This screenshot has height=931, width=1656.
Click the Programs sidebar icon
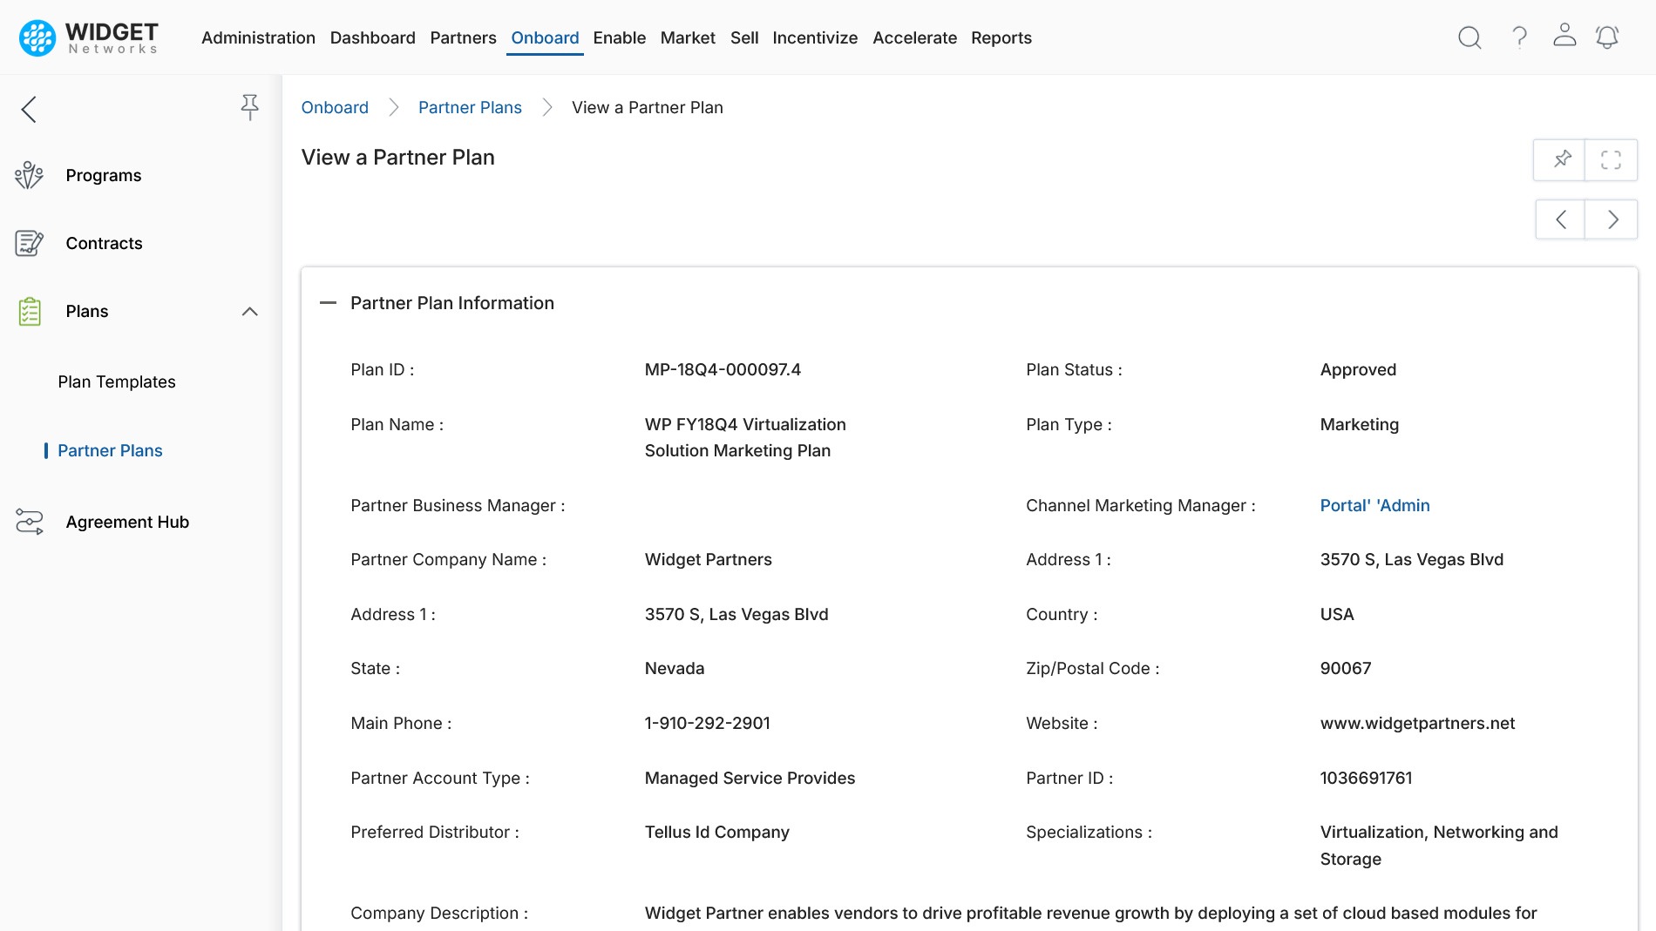pyautogui.click(x=29, y=175)
